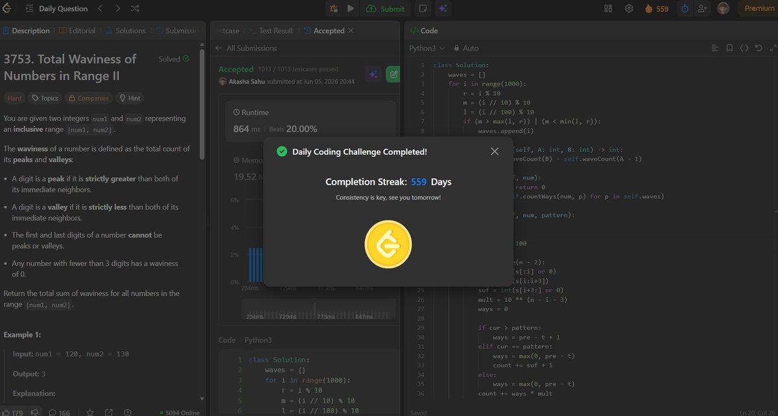The width and height of the screenshot is (778, 416).
Task: Dislike the problem with thumbs down
Action: (x=36, y=412)
